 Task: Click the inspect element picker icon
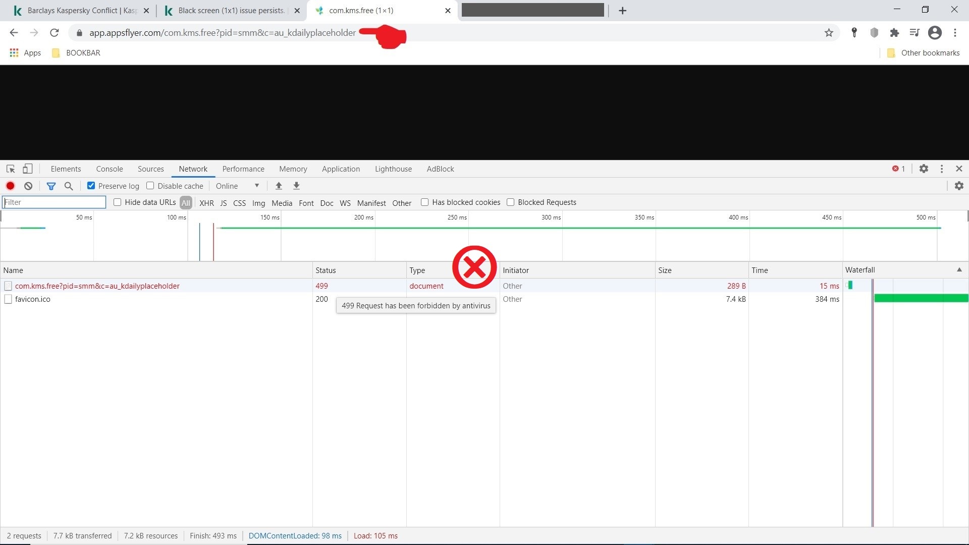tap(11, 169)
